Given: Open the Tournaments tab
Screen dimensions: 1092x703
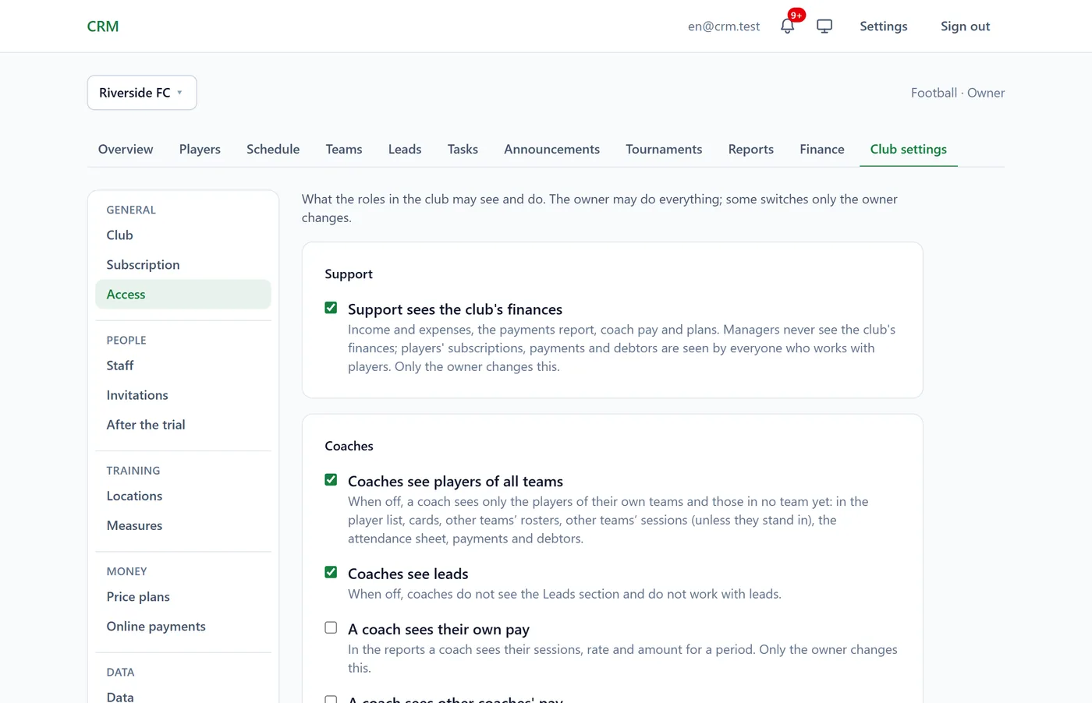Looking at the screenshot, I should tap(664, 149).
